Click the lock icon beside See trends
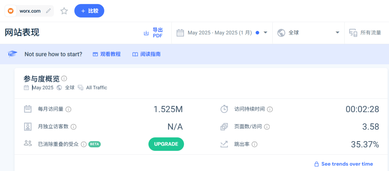Viewport: 389px width, 171px height. tap(316, 164)
